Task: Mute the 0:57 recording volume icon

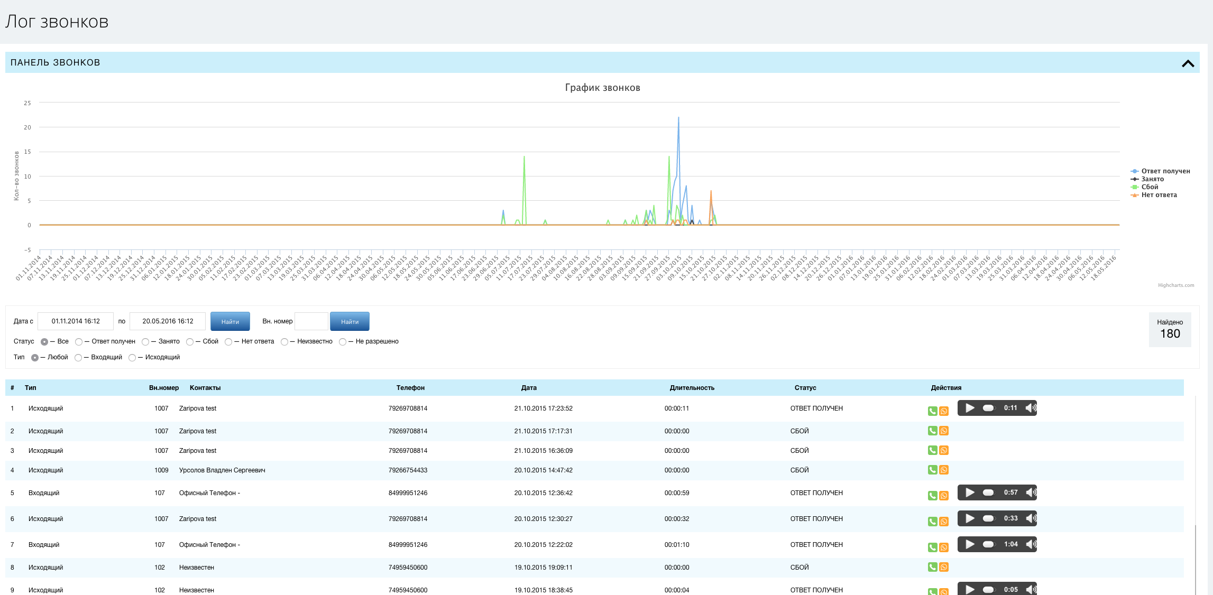Action: point(1031,492)
